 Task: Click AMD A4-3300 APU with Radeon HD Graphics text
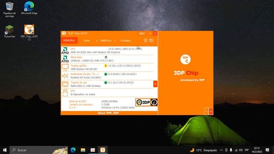click(95, 52)
